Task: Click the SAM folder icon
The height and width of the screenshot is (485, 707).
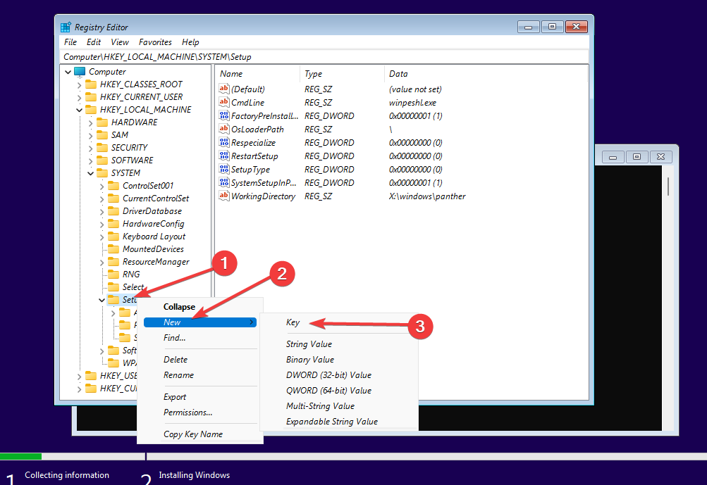Action: pyautogui.click(x=102, y=134)
